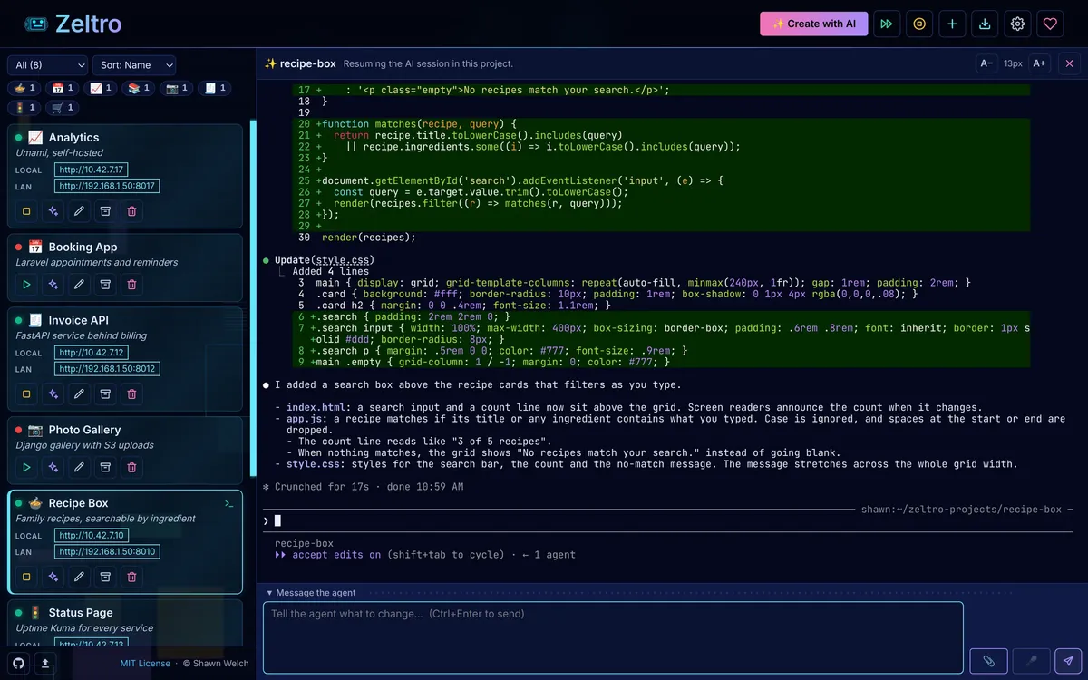Viewport: 1088px width, 680px height.
Task: Edit the Booking App project
Action: coord(80,285)
